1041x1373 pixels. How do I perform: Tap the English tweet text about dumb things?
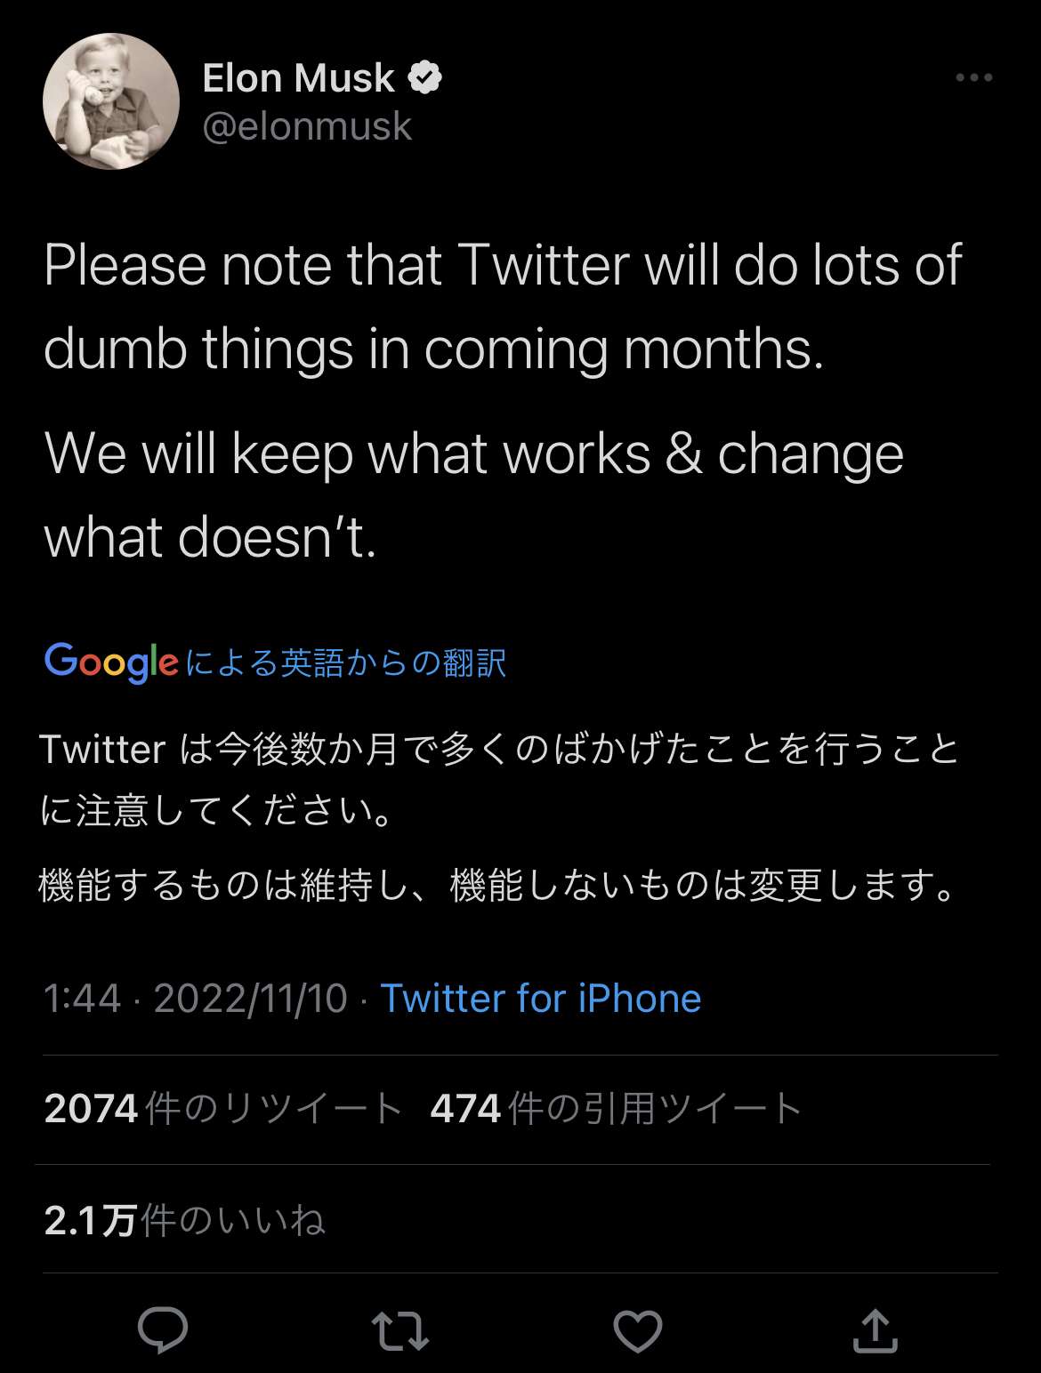coord(502,306)
